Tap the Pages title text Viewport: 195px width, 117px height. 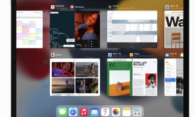point(137,54)
